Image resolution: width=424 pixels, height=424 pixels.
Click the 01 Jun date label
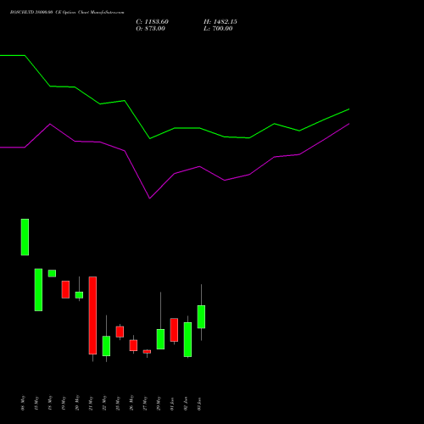pos(172,404)
